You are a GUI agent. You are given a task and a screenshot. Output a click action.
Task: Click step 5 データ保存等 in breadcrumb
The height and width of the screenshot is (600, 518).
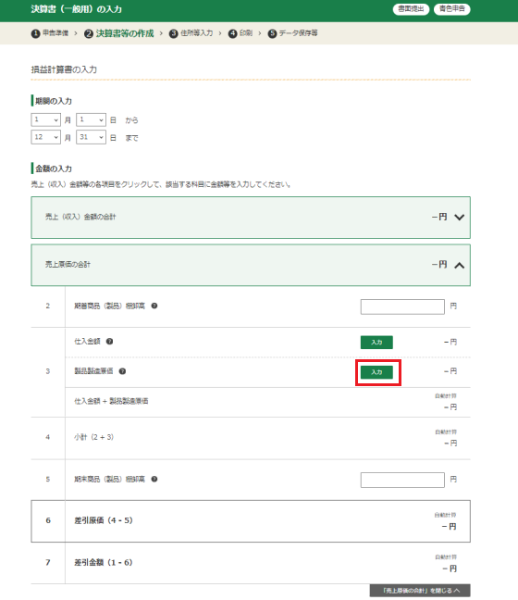(293, 33)
